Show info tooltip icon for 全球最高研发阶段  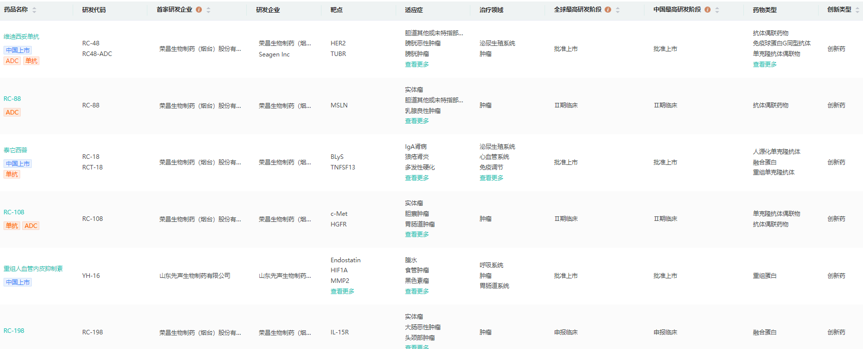(x=608, y=10)
